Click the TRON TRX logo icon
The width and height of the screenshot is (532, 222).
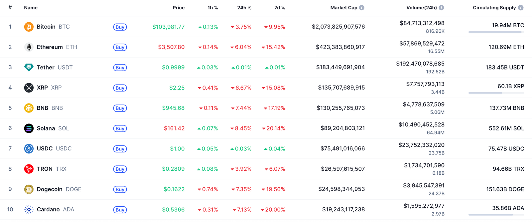29,169
